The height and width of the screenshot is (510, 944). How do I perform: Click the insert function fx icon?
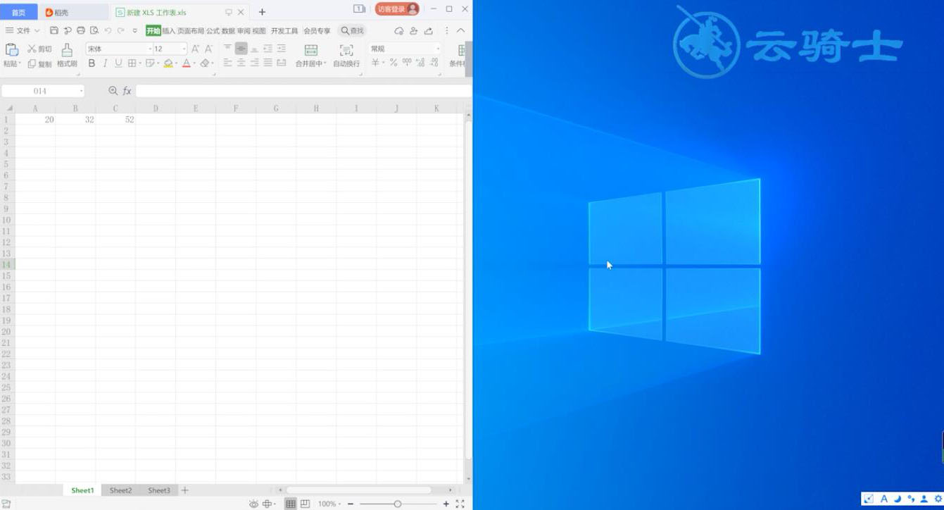(x=127, y=91)
